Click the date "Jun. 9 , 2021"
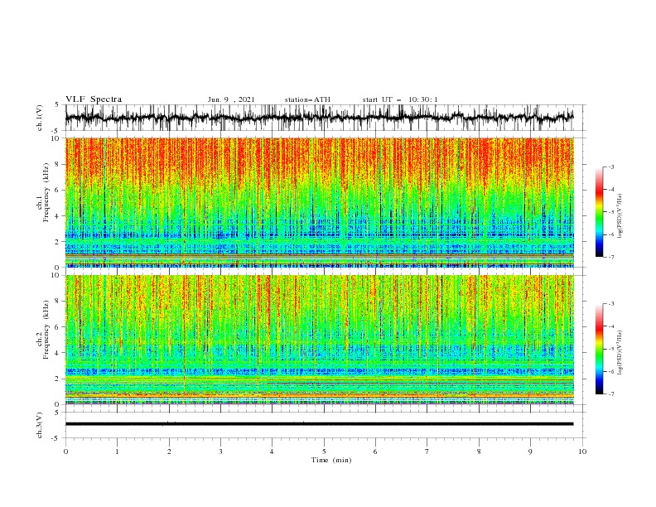 tap(231, 99)
